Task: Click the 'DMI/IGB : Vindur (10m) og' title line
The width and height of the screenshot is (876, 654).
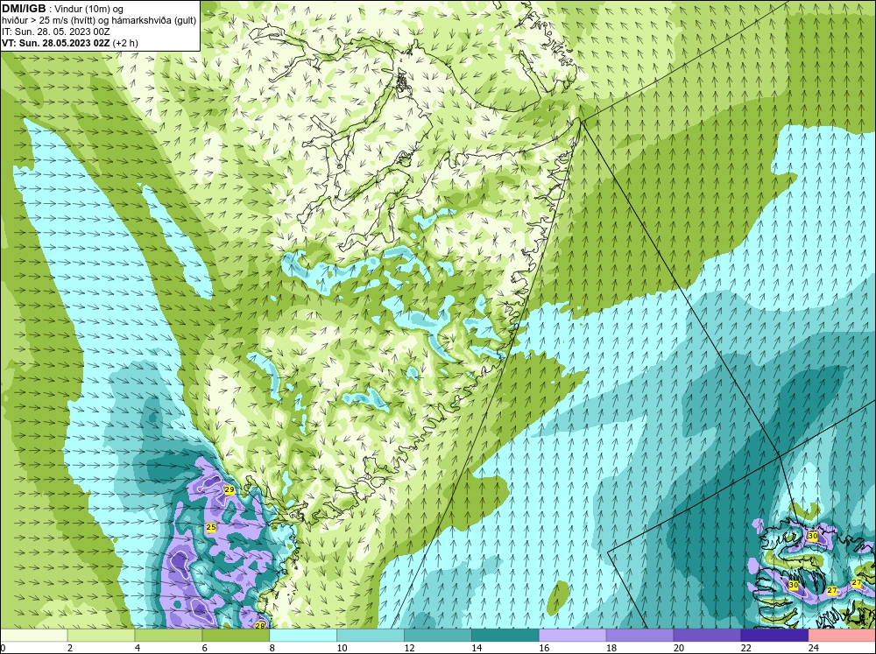Action: pos(63,9)
